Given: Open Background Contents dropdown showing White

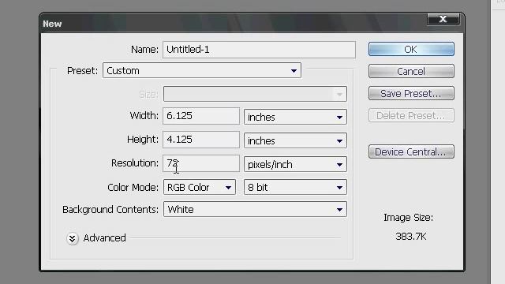Looking at the screenshot, I should click(255, 209).
